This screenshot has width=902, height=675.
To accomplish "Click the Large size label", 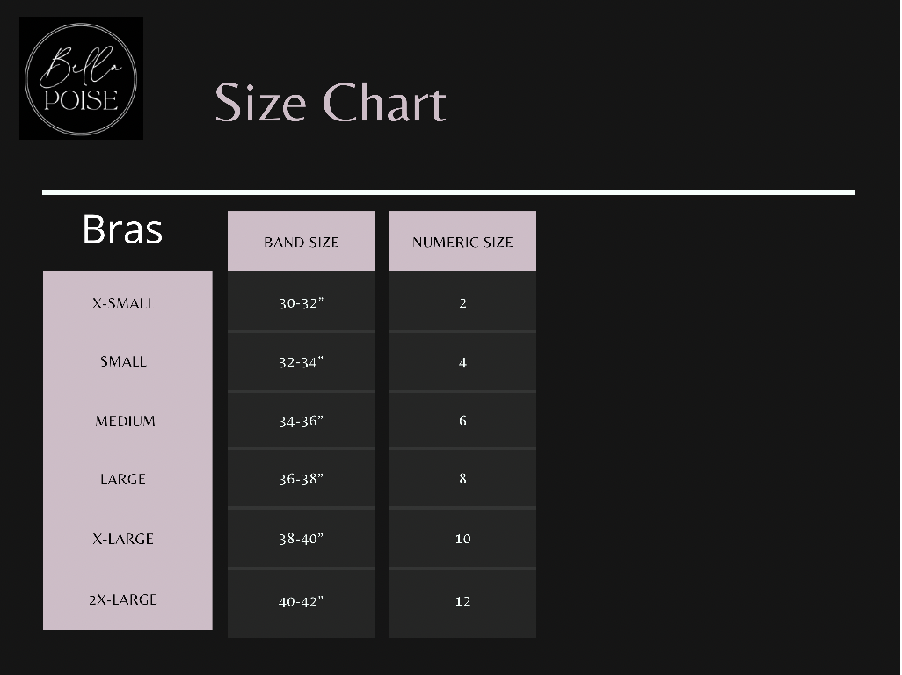I will pyautogui.click(x=123, y=479).
